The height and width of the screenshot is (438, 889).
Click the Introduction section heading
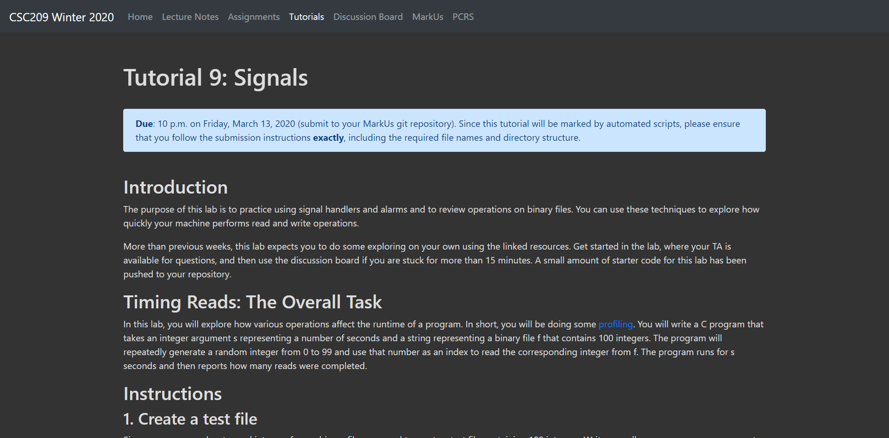(x=175, y=187)
